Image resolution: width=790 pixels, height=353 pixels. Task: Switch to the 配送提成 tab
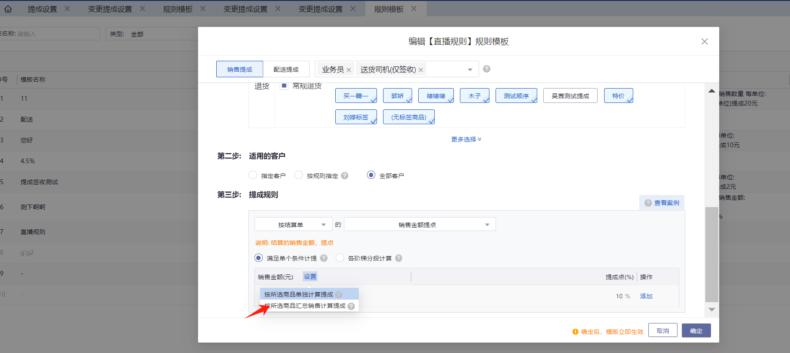[286, 69]
